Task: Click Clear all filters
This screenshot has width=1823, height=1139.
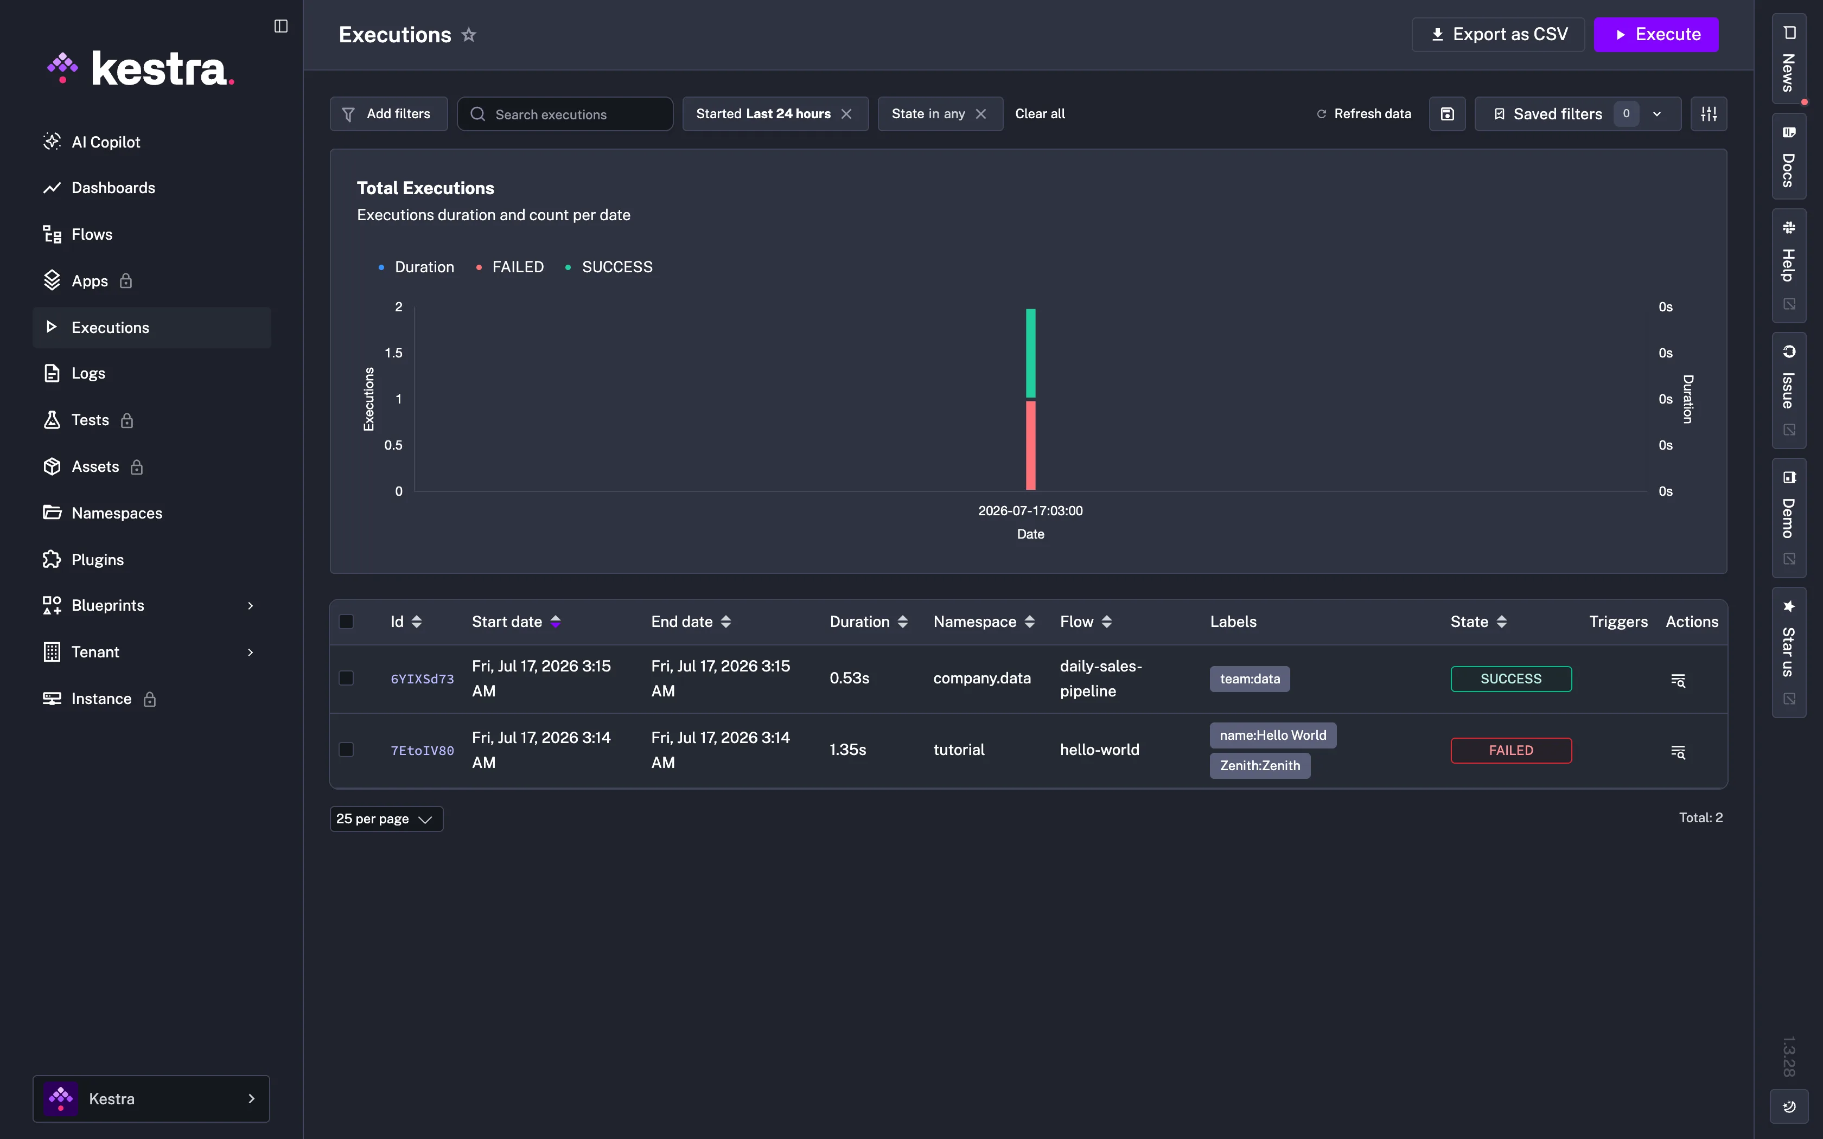Action: pos(1040,114)
